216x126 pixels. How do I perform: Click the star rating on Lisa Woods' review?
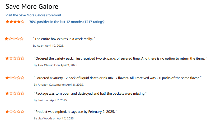[x=15, y=112]
